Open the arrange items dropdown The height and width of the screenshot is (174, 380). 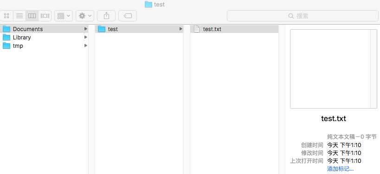tap(64, 16)
